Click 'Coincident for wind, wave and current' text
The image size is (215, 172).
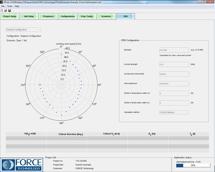175,56
